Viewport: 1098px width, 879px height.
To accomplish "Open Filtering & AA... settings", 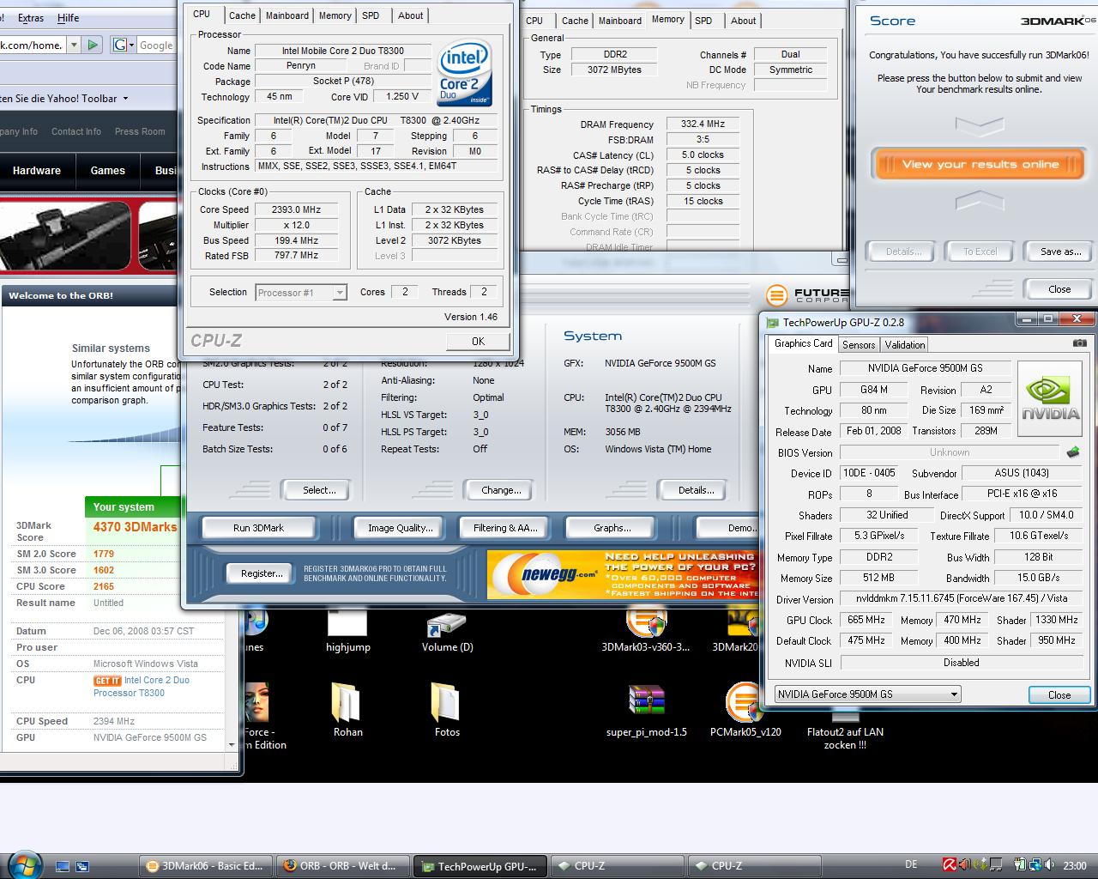I will (505, 528).
